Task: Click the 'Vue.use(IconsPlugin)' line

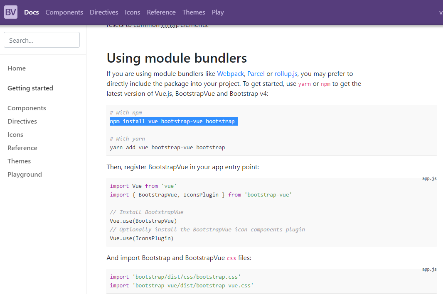Action: click(142, 238)
